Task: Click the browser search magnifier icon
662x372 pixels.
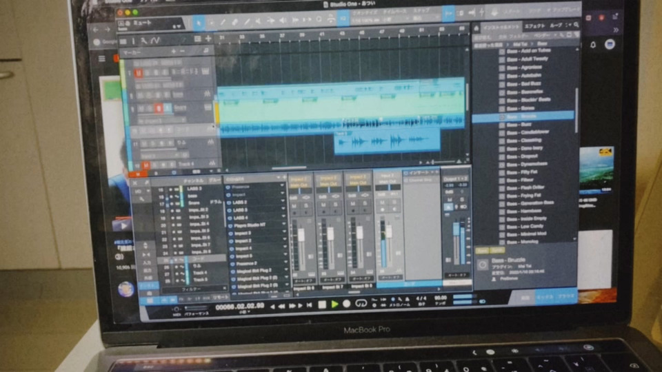Action: pyautogui.click(x=576, y=25)
